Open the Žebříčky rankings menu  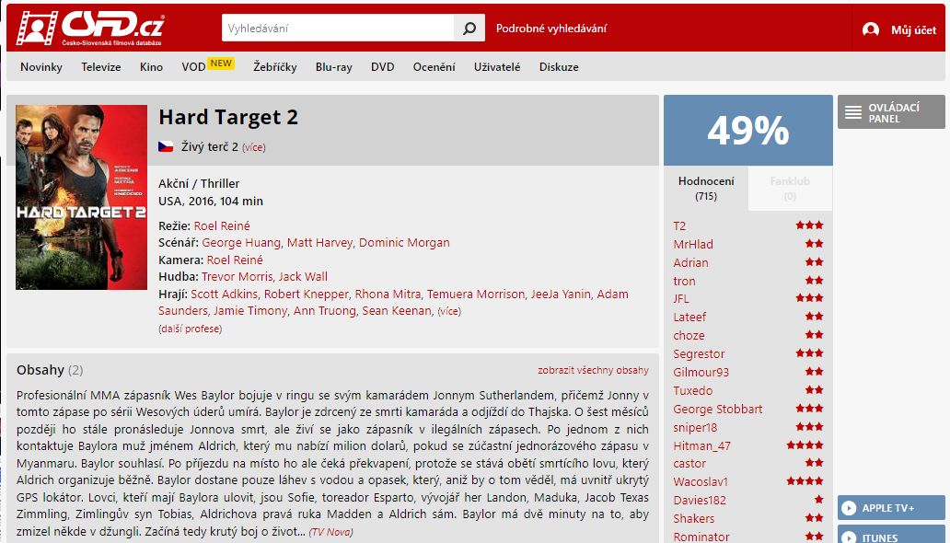[x=275, y=66]
